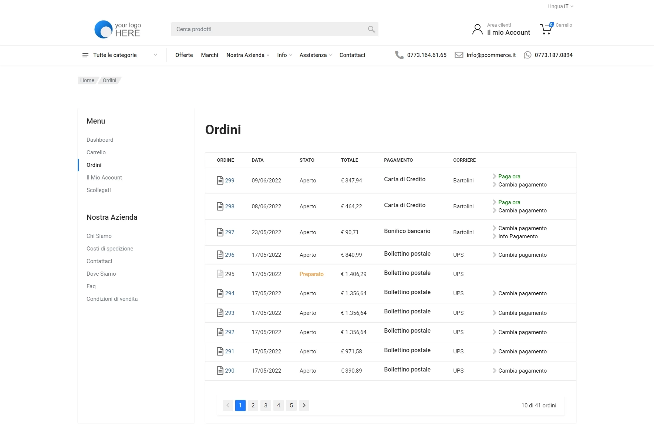Open document icon for order 298
The width and height of the screenshot is (654, 444).
220,206
